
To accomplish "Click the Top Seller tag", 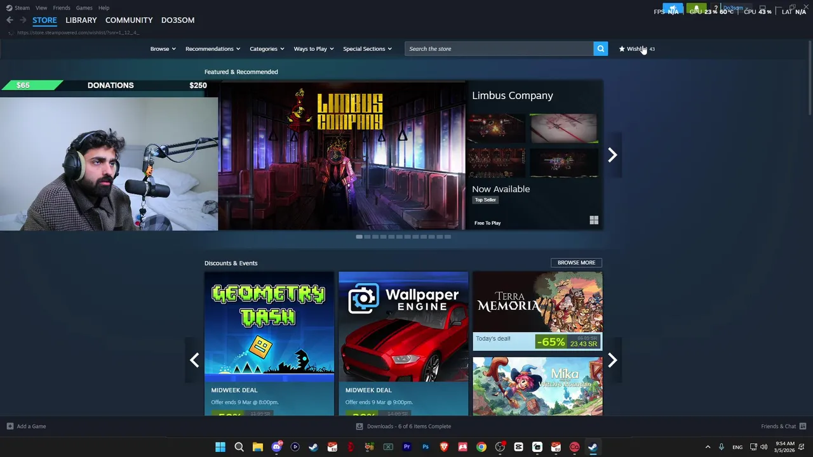I will pyautogui.click(x=485, y=200).
